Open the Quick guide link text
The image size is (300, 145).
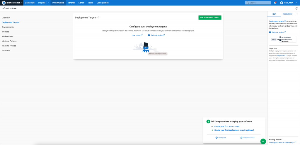222,138
